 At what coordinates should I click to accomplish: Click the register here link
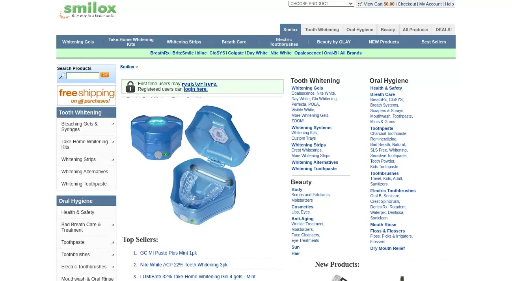pyautogui.click(x=199, y=84)
